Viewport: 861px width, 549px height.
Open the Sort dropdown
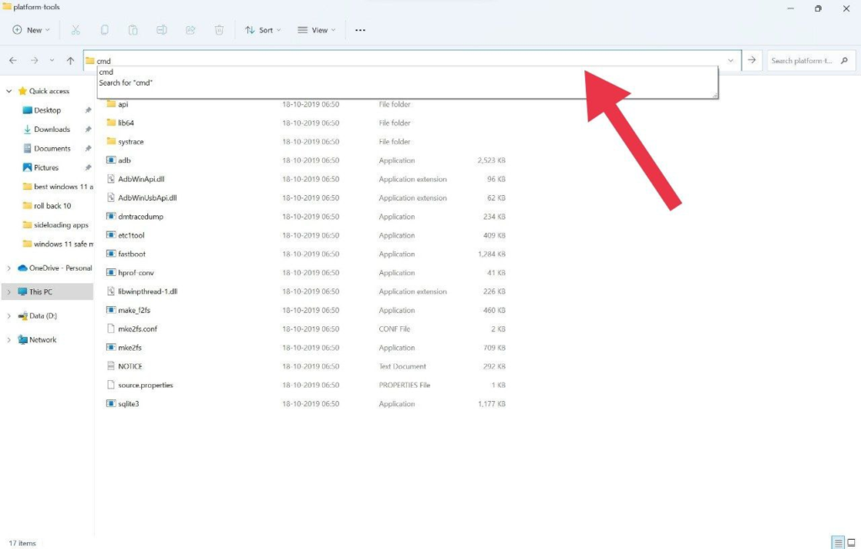coord(262,29)
